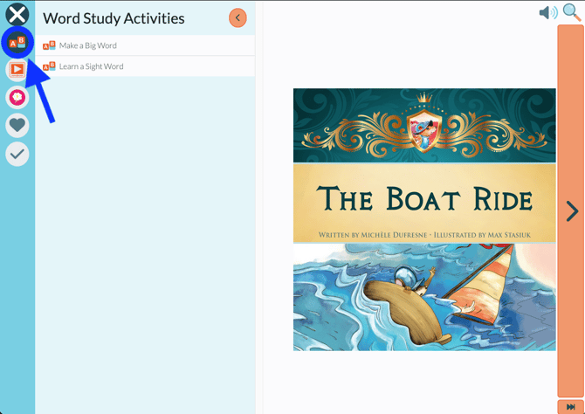
Task: Open the pink thought bubble activity icon
Action: [x=17, y=97]
